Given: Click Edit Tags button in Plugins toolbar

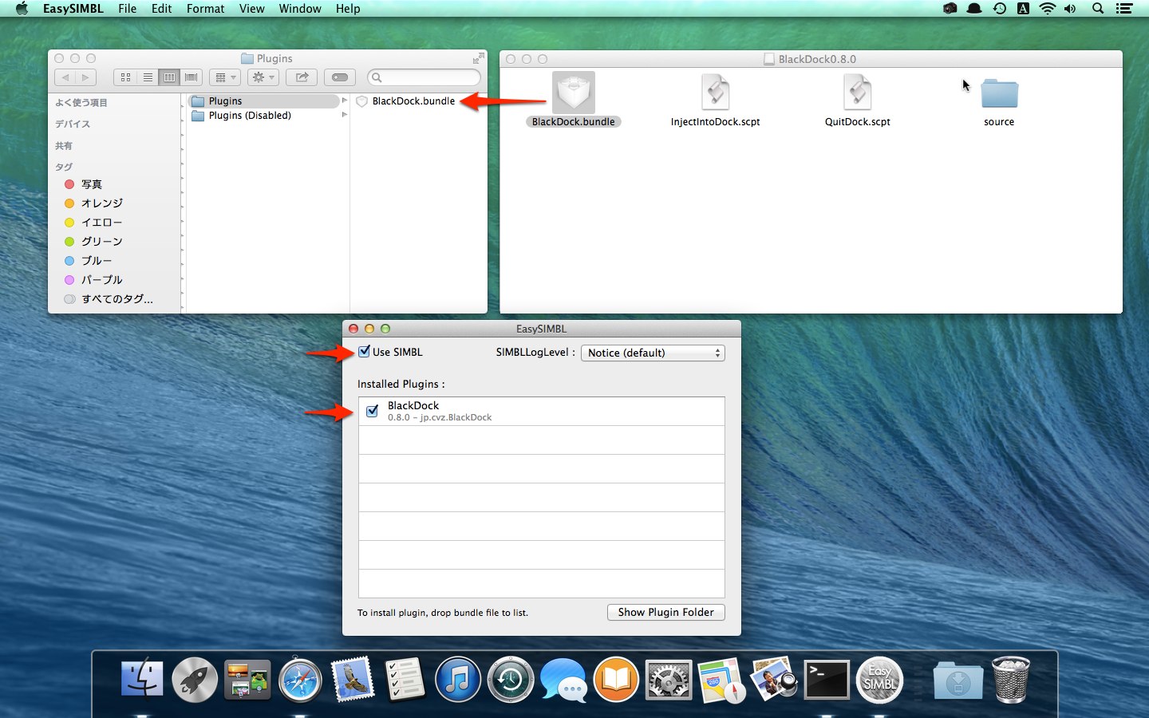Looking at the screenshot, I should pyautogui.click(x=340, y=77).
